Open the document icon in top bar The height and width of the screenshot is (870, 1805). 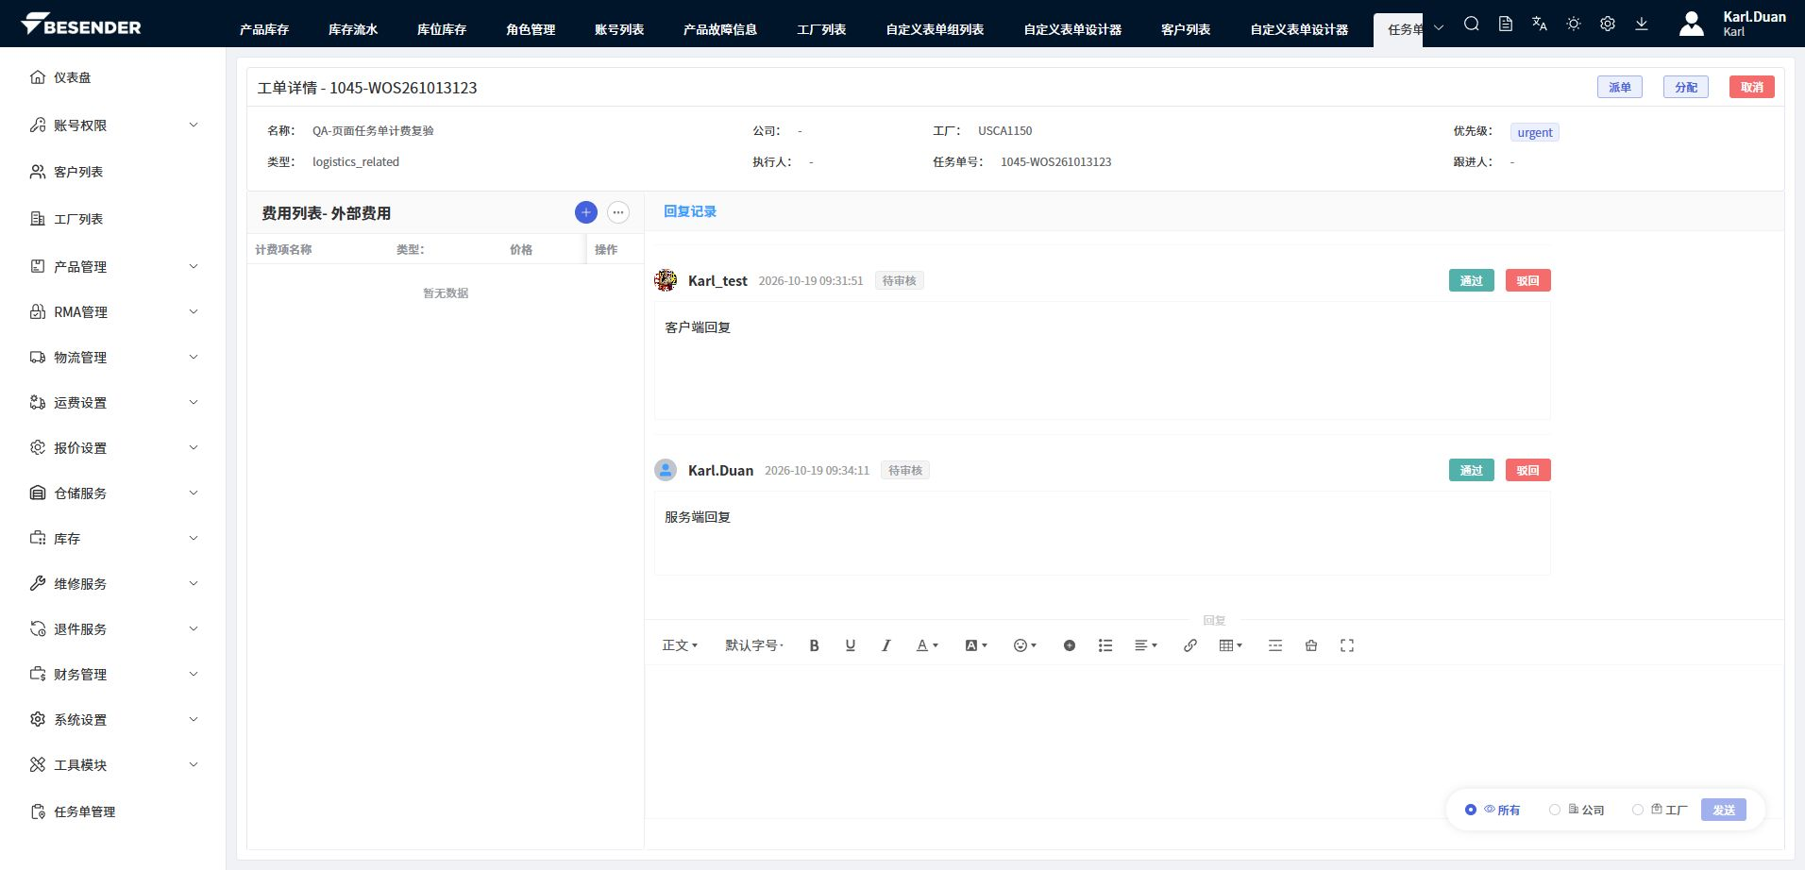[1506, 25]
